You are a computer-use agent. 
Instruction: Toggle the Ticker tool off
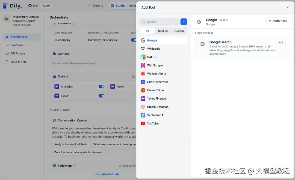point(101,96)
